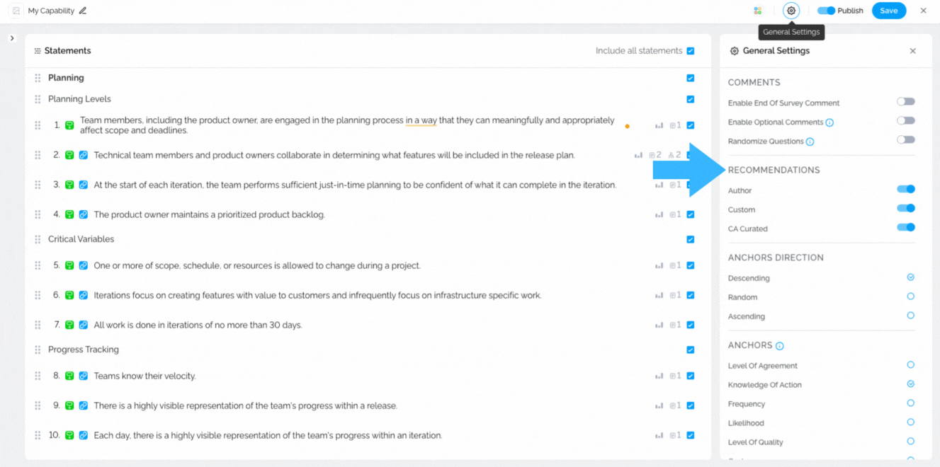Viewport: 940px width, 467px height.
Task: Select Ascending anchors direction
Action: pyautogui.click(x=910, y=316)
